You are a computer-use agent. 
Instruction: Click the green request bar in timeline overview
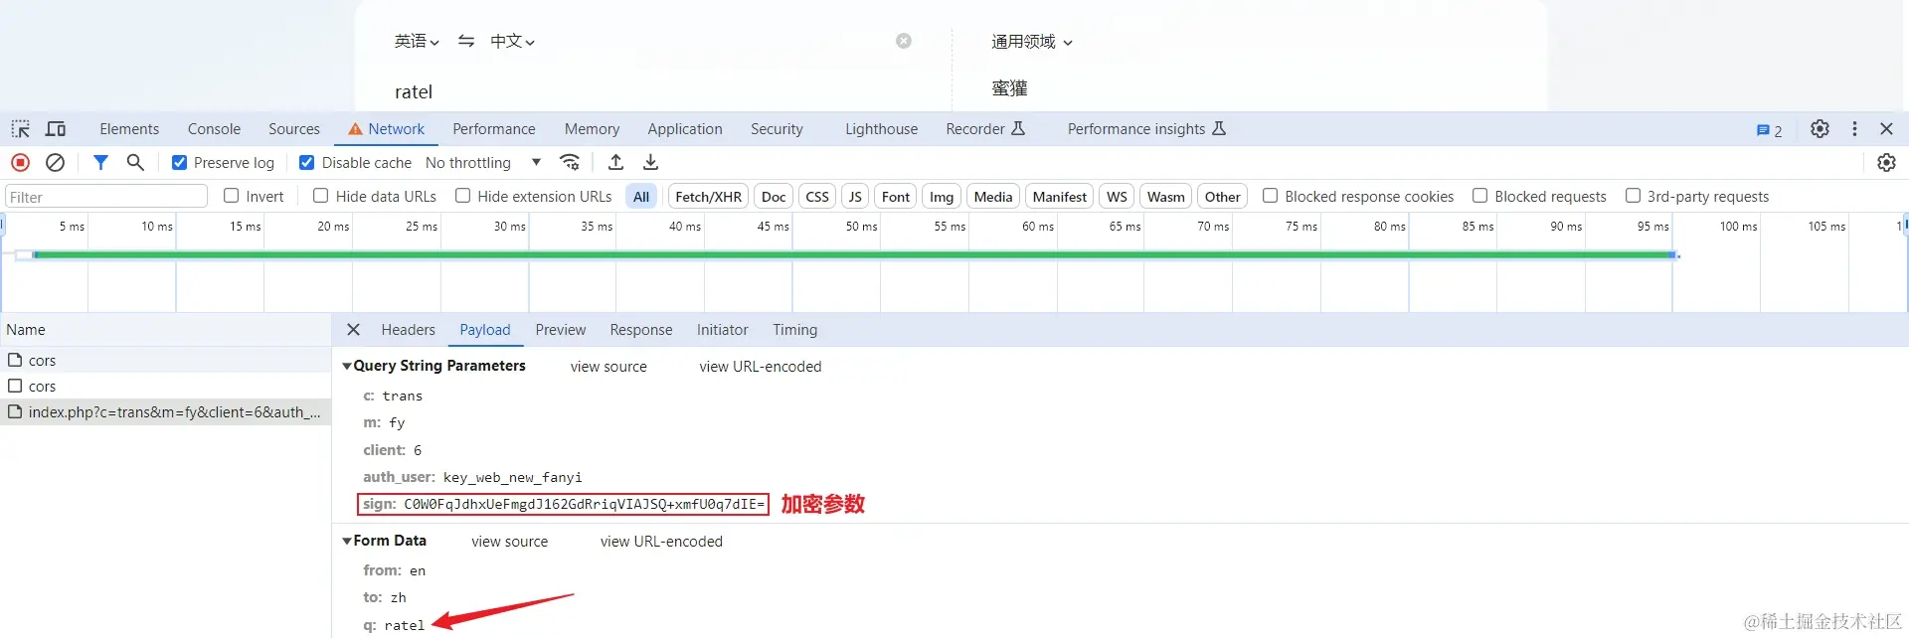click(855, 255)
